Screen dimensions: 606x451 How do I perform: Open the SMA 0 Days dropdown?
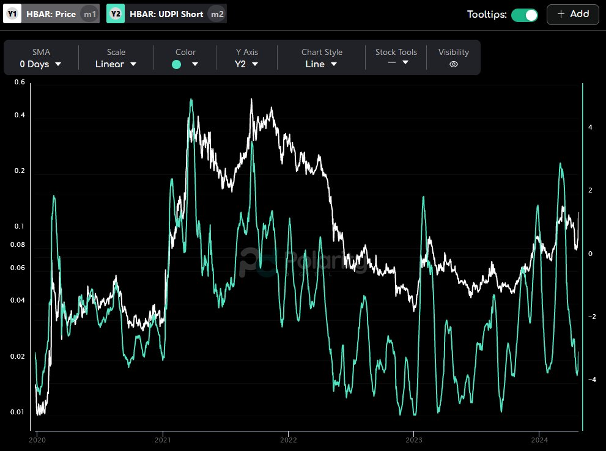[x=40, y=64]
